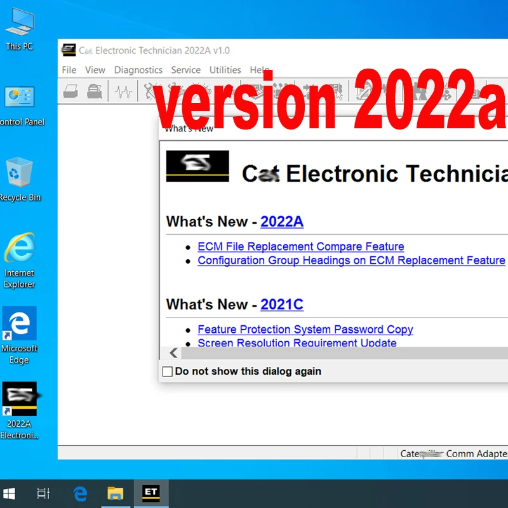Open Task View on the taskbar

point(43,494)
